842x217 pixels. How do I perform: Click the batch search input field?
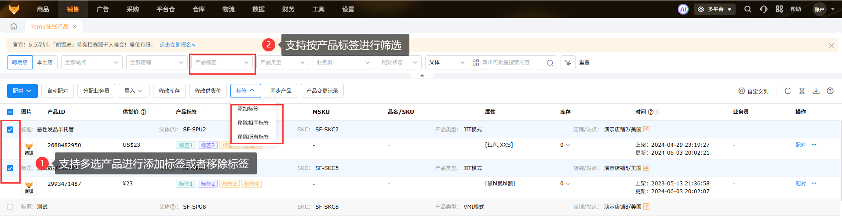513,62
